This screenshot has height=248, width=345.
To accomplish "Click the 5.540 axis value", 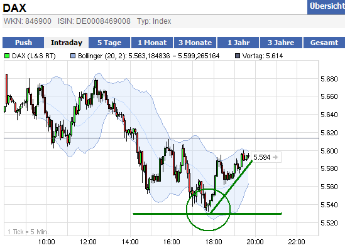I will [x=329, y=205].
